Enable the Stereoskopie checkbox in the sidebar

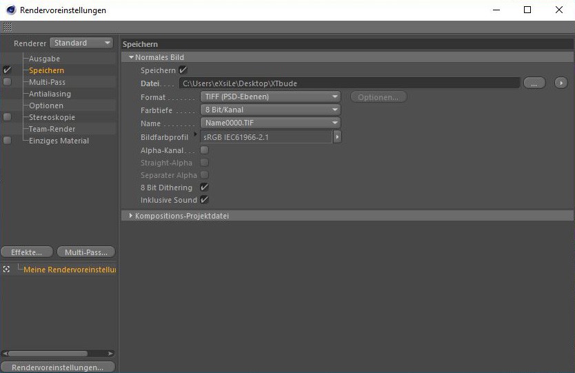(7, 117)
